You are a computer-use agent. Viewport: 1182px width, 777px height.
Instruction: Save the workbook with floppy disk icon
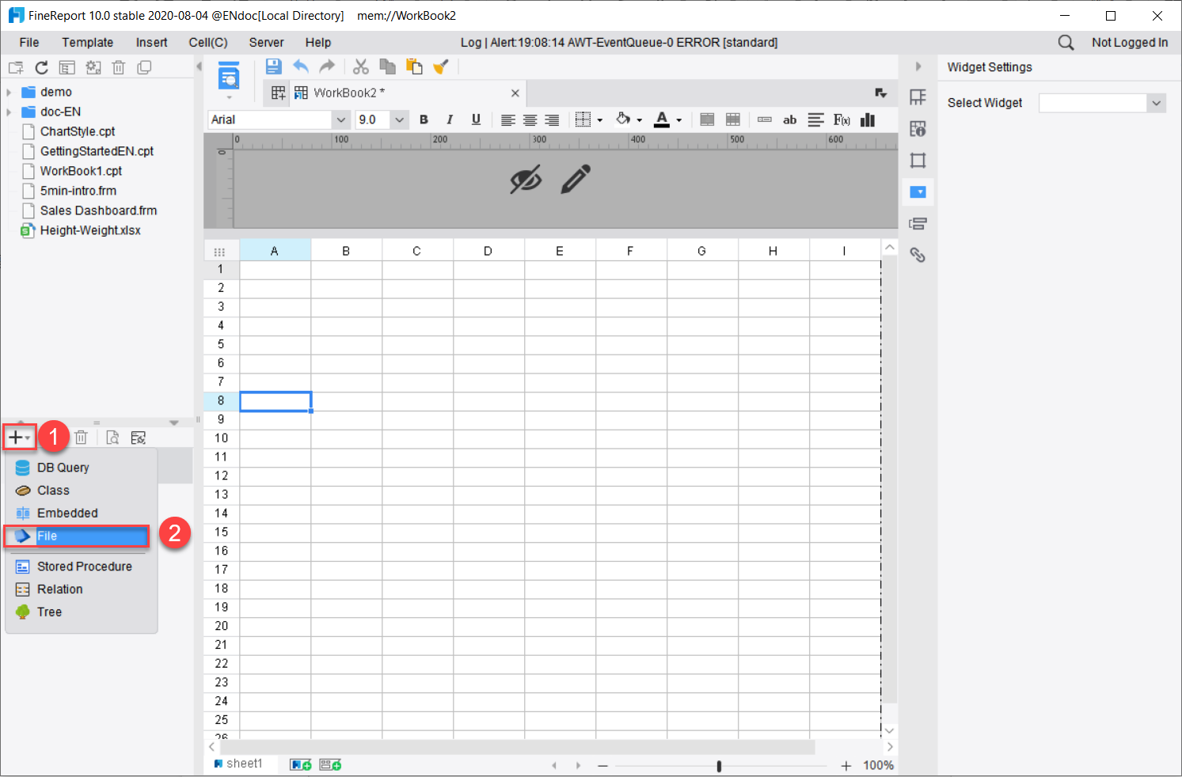274,66
